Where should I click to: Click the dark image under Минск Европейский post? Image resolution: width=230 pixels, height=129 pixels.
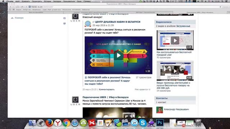click(x=118, y=113)
